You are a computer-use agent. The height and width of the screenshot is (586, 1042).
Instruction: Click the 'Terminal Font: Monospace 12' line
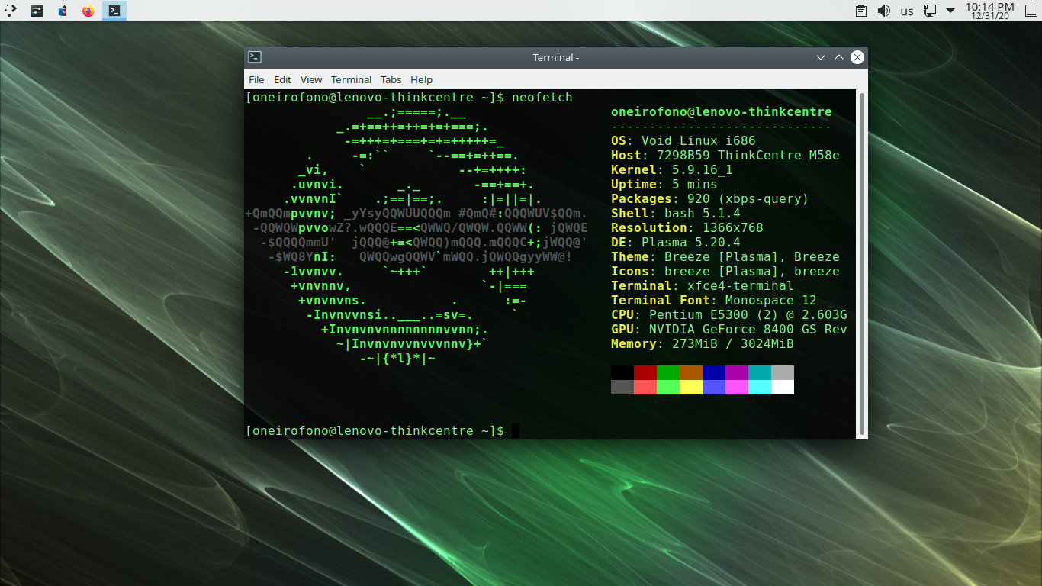(714, 300)
